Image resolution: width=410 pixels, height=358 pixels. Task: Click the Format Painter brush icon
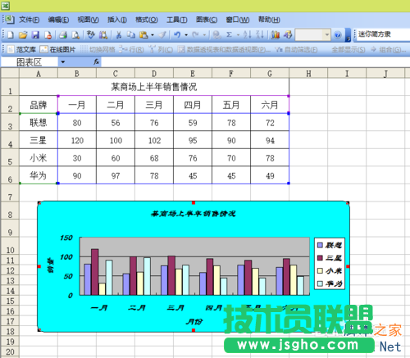pos(162,34)
